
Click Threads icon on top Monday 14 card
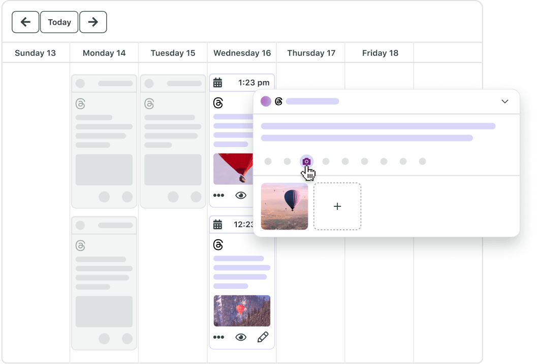click(x=80, y=103)
